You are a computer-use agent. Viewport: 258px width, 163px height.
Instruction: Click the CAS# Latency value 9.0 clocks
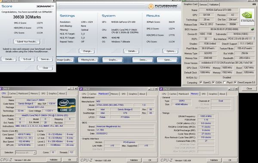[x=206, y=123]
